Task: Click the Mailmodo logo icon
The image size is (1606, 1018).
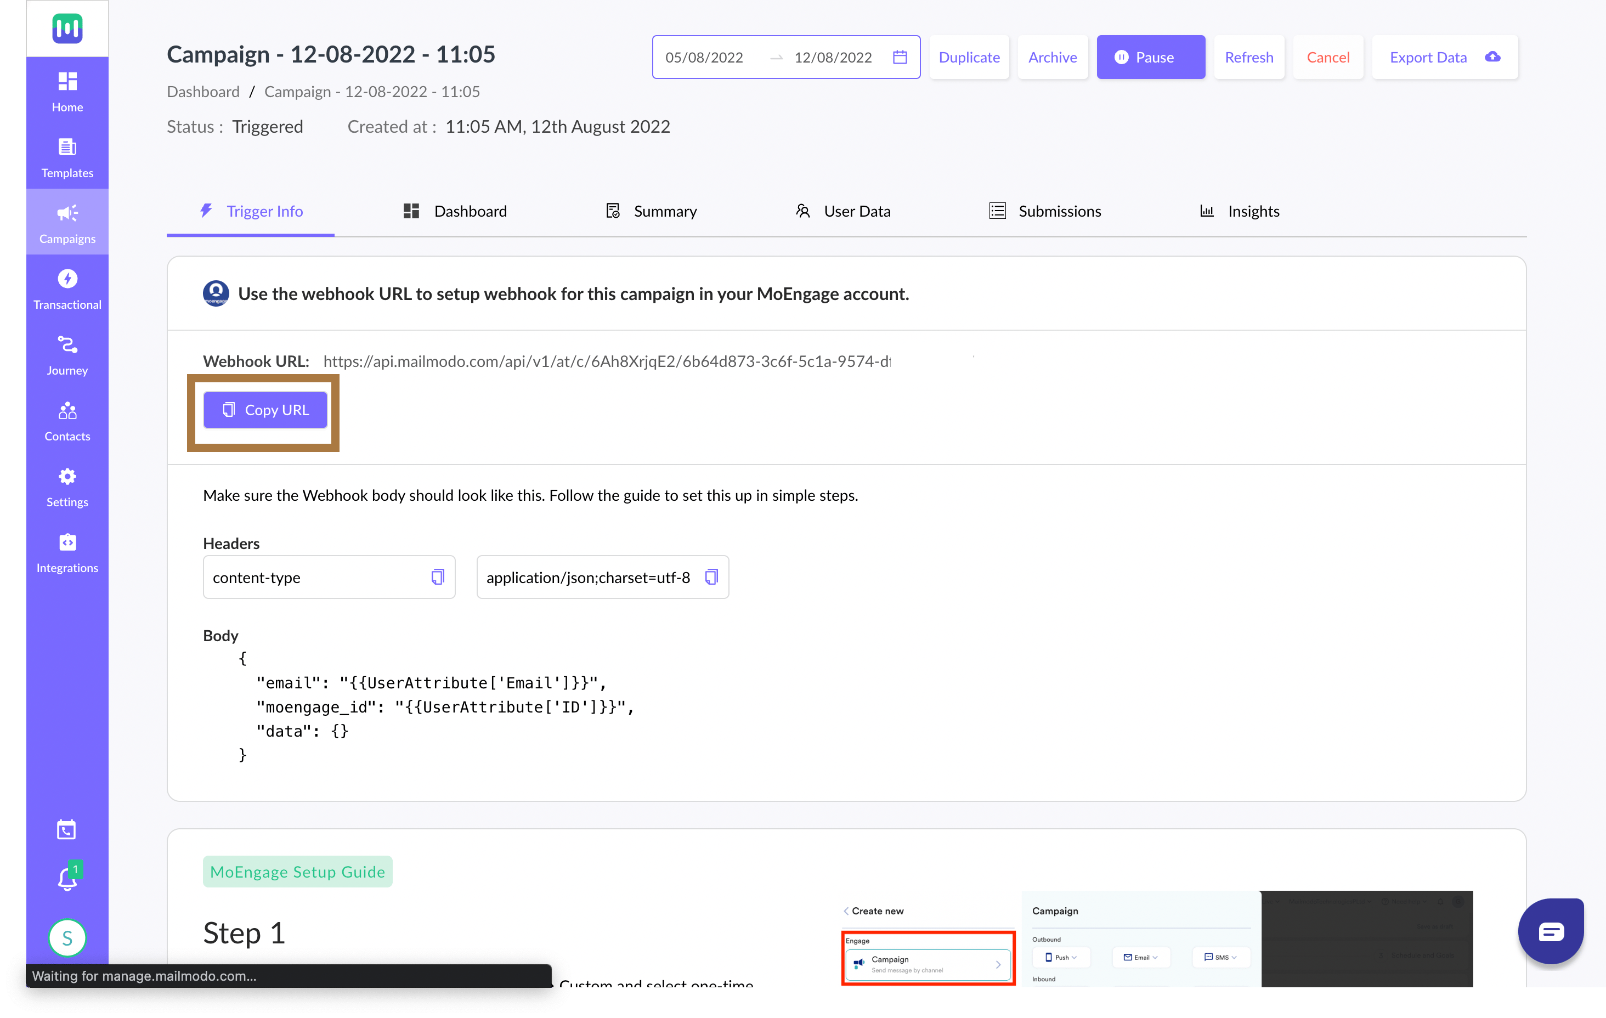Action: tap(67, 28)
